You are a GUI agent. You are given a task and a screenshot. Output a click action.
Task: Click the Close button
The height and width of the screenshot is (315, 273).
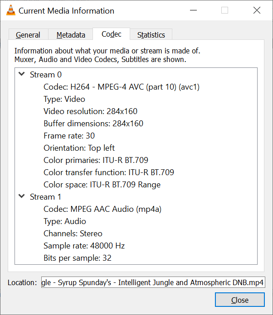pos(240,300)
